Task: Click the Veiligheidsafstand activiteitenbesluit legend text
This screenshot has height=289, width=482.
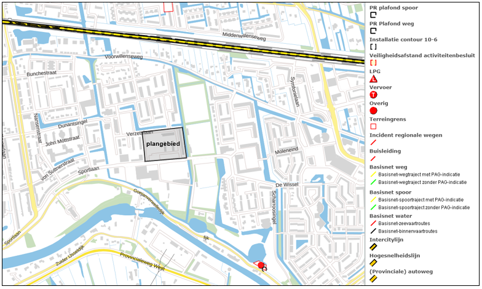Action: click(422, 55)
